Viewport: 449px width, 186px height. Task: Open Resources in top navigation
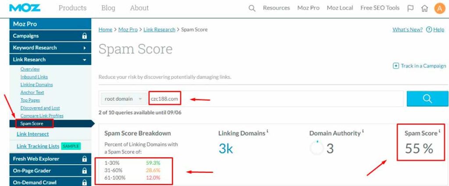tap(276, 8)
